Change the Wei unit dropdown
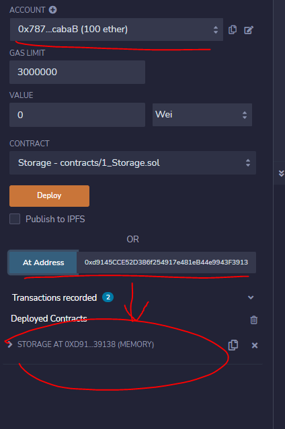 tap(202, 115)
